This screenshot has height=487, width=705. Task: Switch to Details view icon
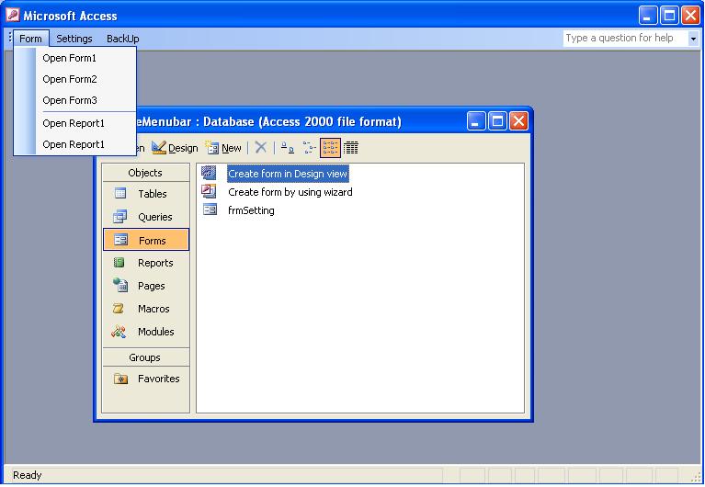click(351, 148)
